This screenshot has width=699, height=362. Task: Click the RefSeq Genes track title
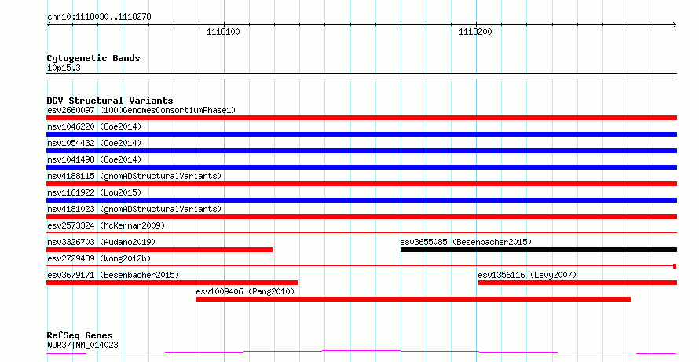80,336
